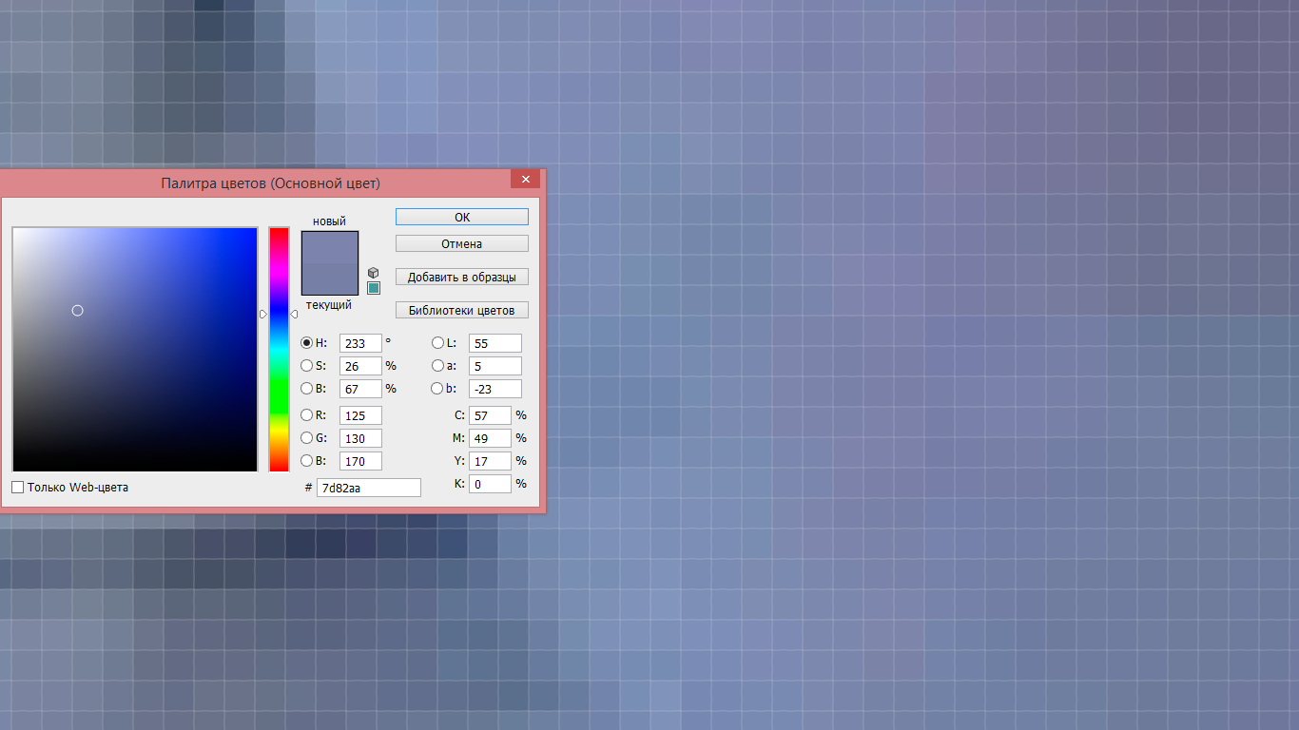Screen dimensions: 1299x730
Task: Close the Палитра цветов dialog
Action: pos(525,179)
